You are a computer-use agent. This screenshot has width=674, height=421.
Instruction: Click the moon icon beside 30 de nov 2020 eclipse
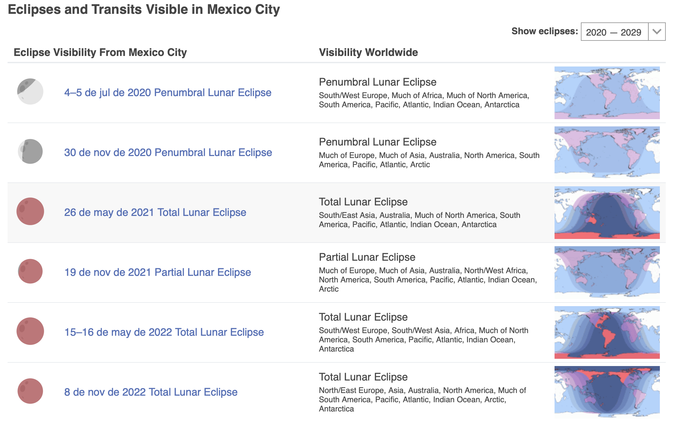point(30,152)
